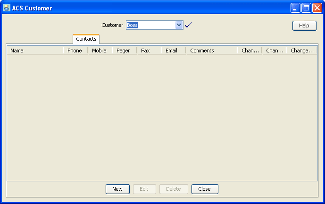Create a New contact

coord(117,189)
